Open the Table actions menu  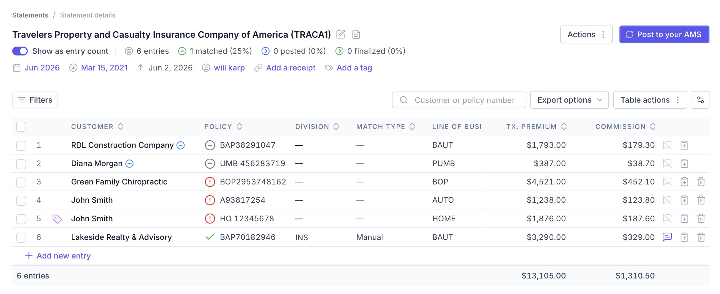(x=650, y=100)
